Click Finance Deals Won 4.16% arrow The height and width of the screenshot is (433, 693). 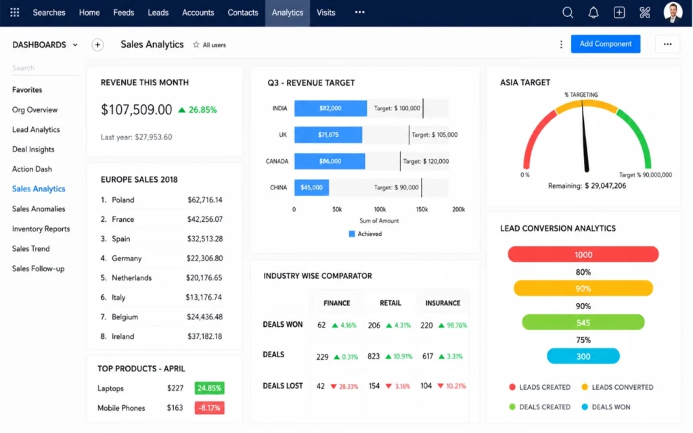(x=335, y=325)
